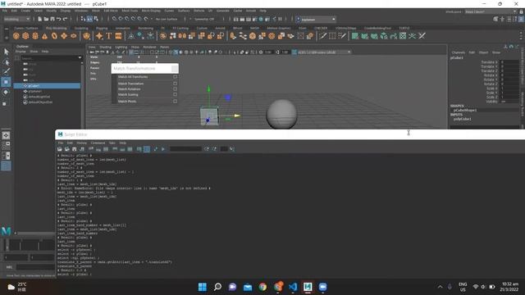Open viewport Shading menu
Image resolution: width=525 pixels, height=295 pixels.
click(105, 48)
